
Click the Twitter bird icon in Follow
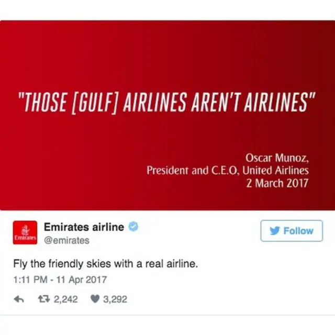click(x=275, y=231)
